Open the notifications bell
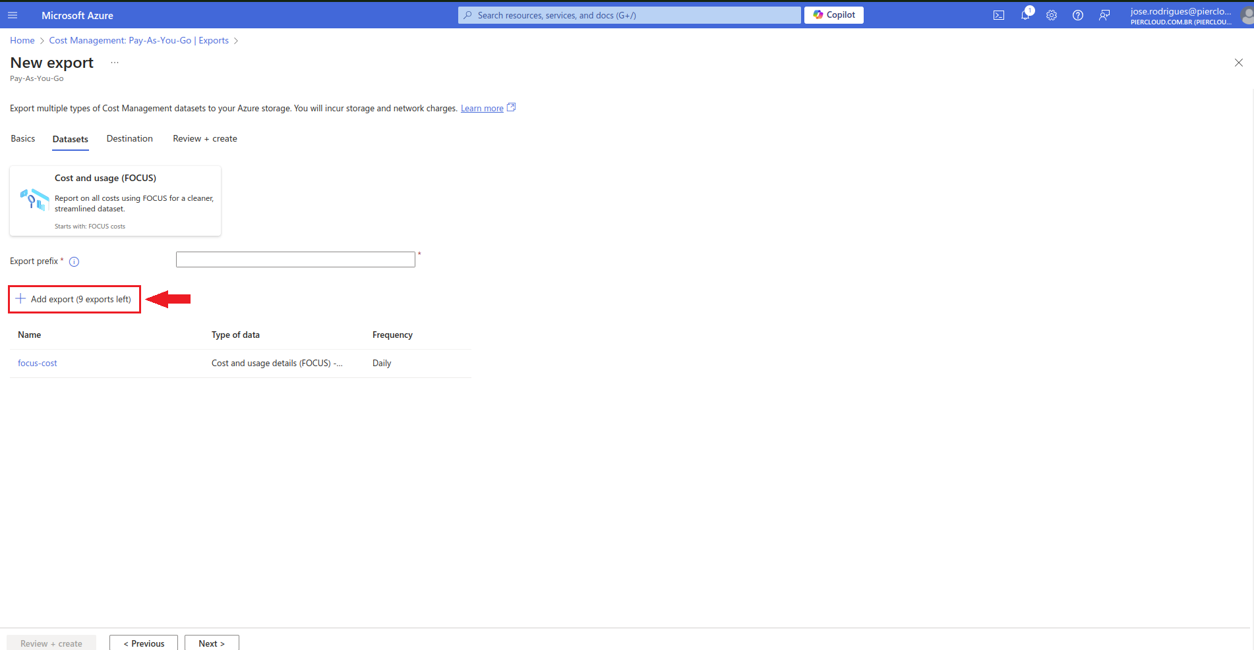Image resolution: width=1254 pixels, height=650 pixels. coord(1025,15)
